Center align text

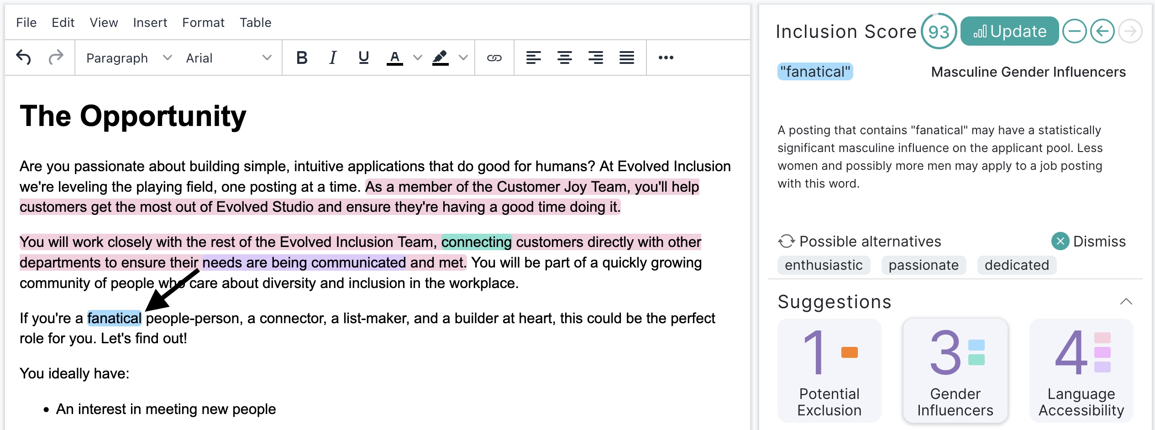click(565, 58)
